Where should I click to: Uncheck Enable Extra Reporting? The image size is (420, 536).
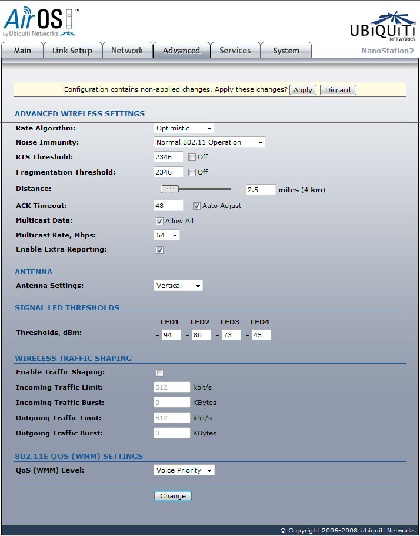(x=159, y=250)
